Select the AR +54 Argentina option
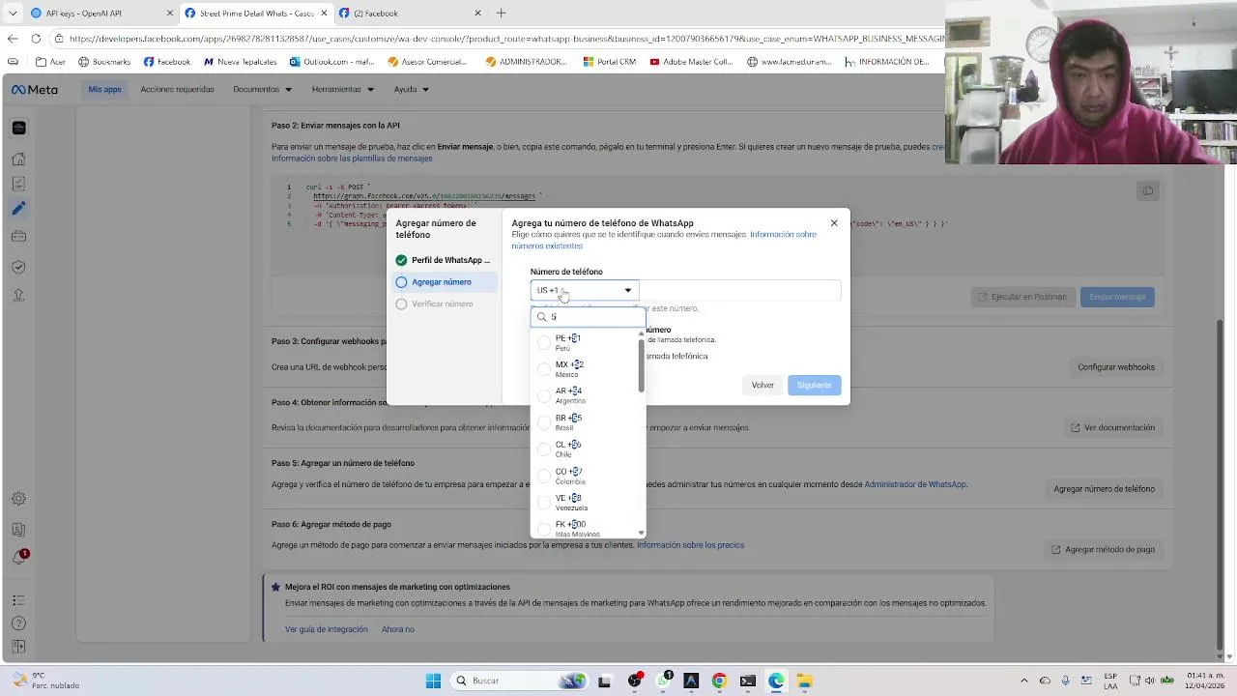Image resolution: width=1237 pixels, height=696 pixels. [x=585, y=395]
